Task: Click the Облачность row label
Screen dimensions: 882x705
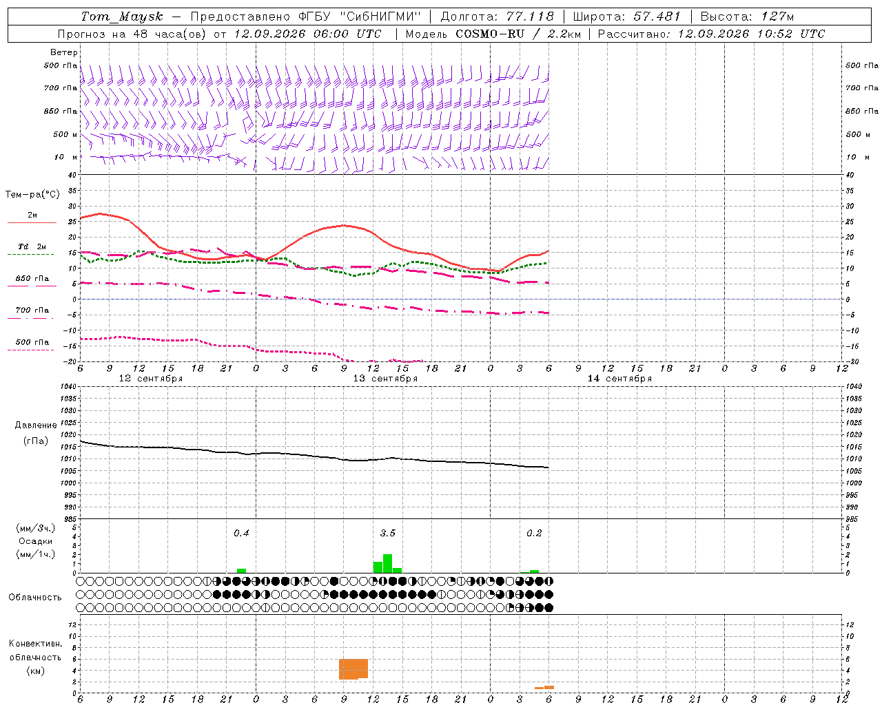Action: (x=35, y=597)
